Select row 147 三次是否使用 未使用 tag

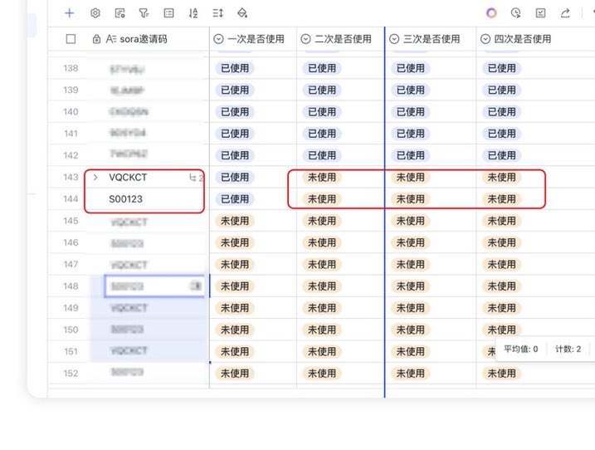tap(411, 264)
